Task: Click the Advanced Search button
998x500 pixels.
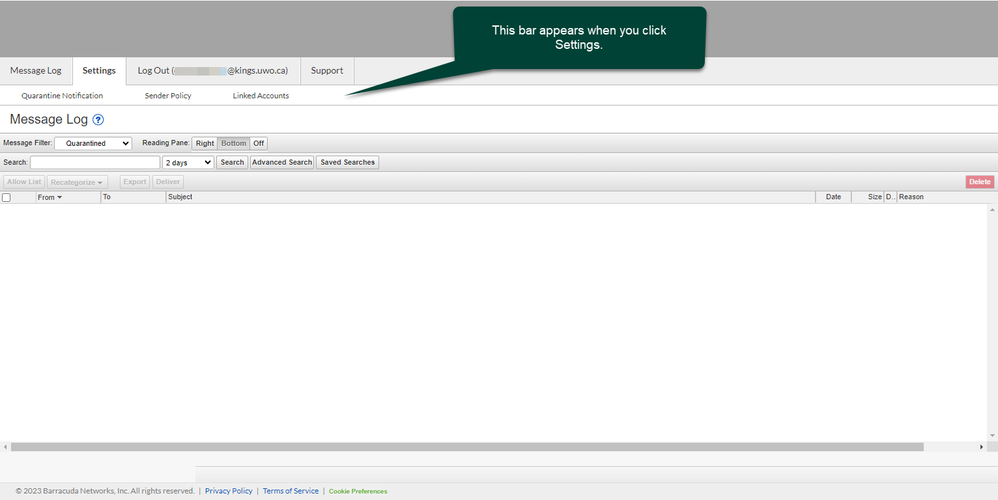Action: (282, 163)
